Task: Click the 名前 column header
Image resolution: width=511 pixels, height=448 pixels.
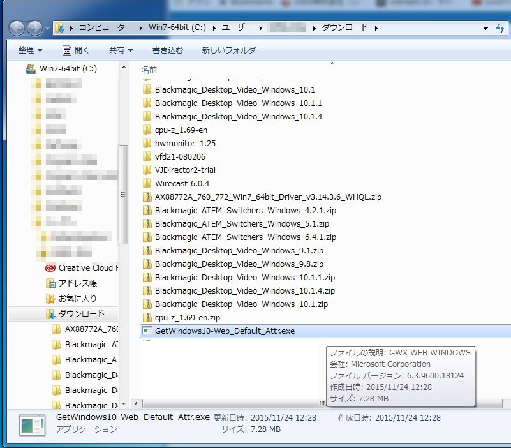Action: pos(149,70)
